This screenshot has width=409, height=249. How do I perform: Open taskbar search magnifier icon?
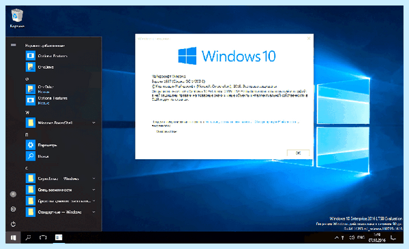pyautogui.click(x=28, y=237)
